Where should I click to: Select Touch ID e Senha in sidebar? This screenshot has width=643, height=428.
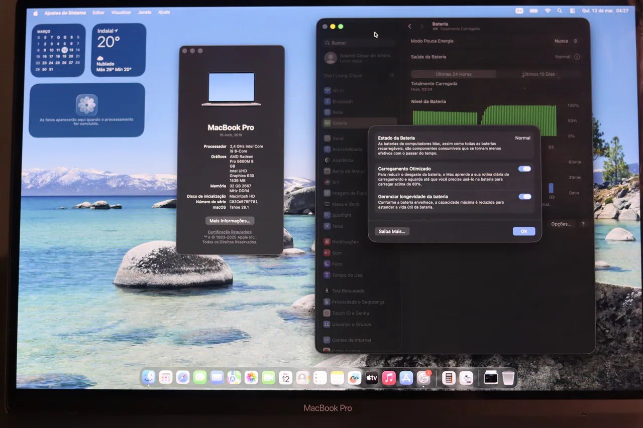point(360,313)
